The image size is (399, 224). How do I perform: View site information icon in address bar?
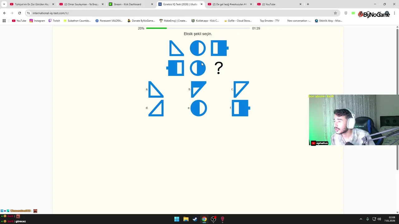[x=28, y=13]
